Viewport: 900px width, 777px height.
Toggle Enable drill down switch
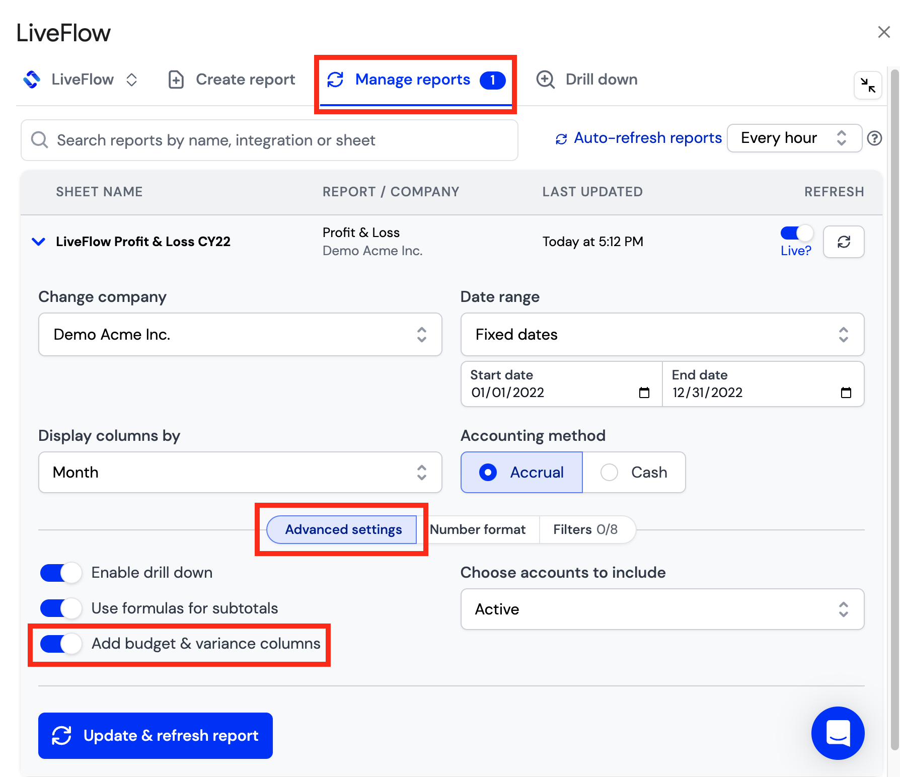tap(61, 573)
